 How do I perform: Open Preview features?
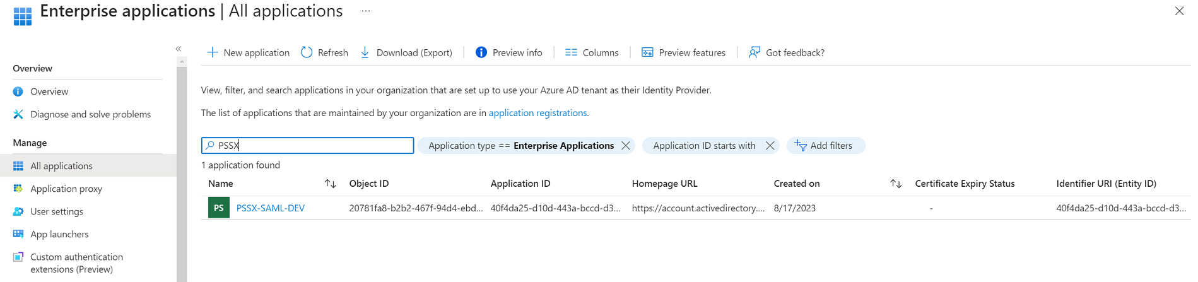[x=684, y=52]
